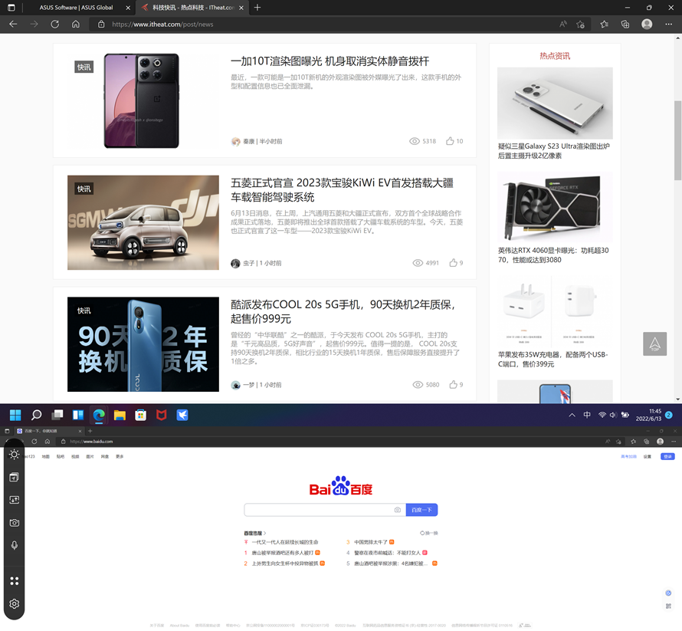The image size is (682, 631).
Task: Open the four-dot apps grid in sidebar
Action: pos(15,581)
